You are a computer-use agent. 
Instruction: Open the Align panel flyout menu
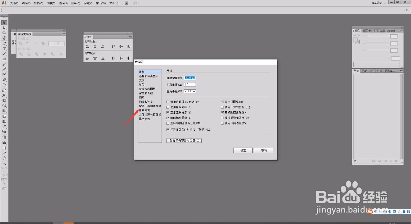[x=130, y=37]
